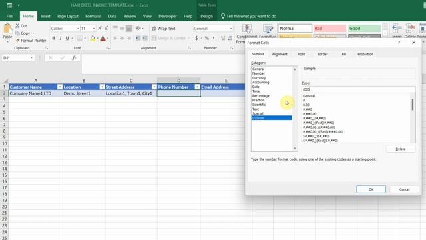Click the formula bar cancel X icon
This screenshot has width=426, height=240.
click(51, 58)
